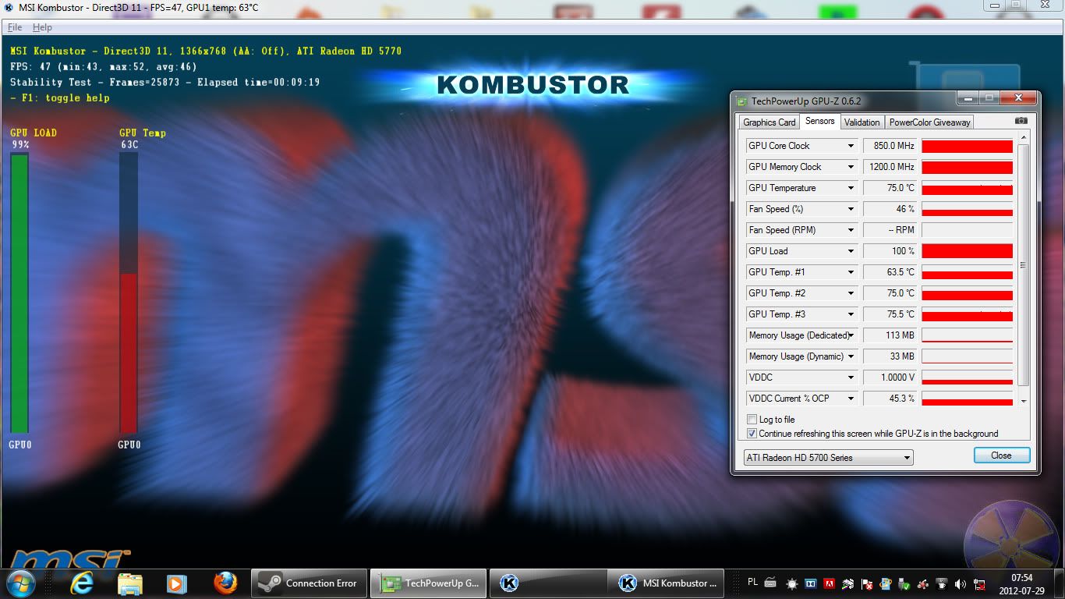This screenshot has width=1065, height=599.
Task: Switch to Steam Connection Error window
Action: coord(309,583)
